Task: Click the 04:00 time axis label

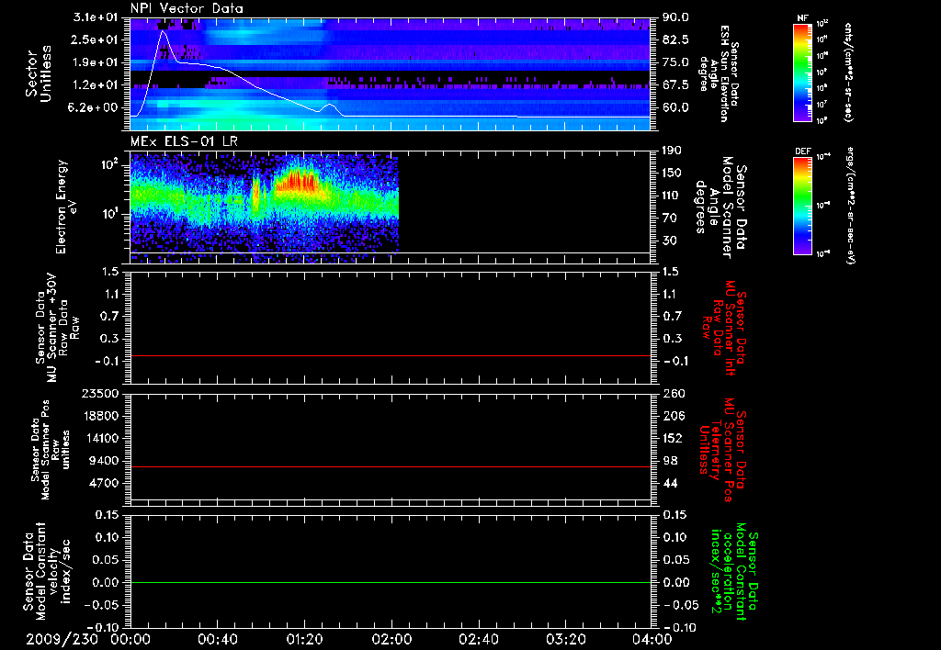Action: point(652,639)
